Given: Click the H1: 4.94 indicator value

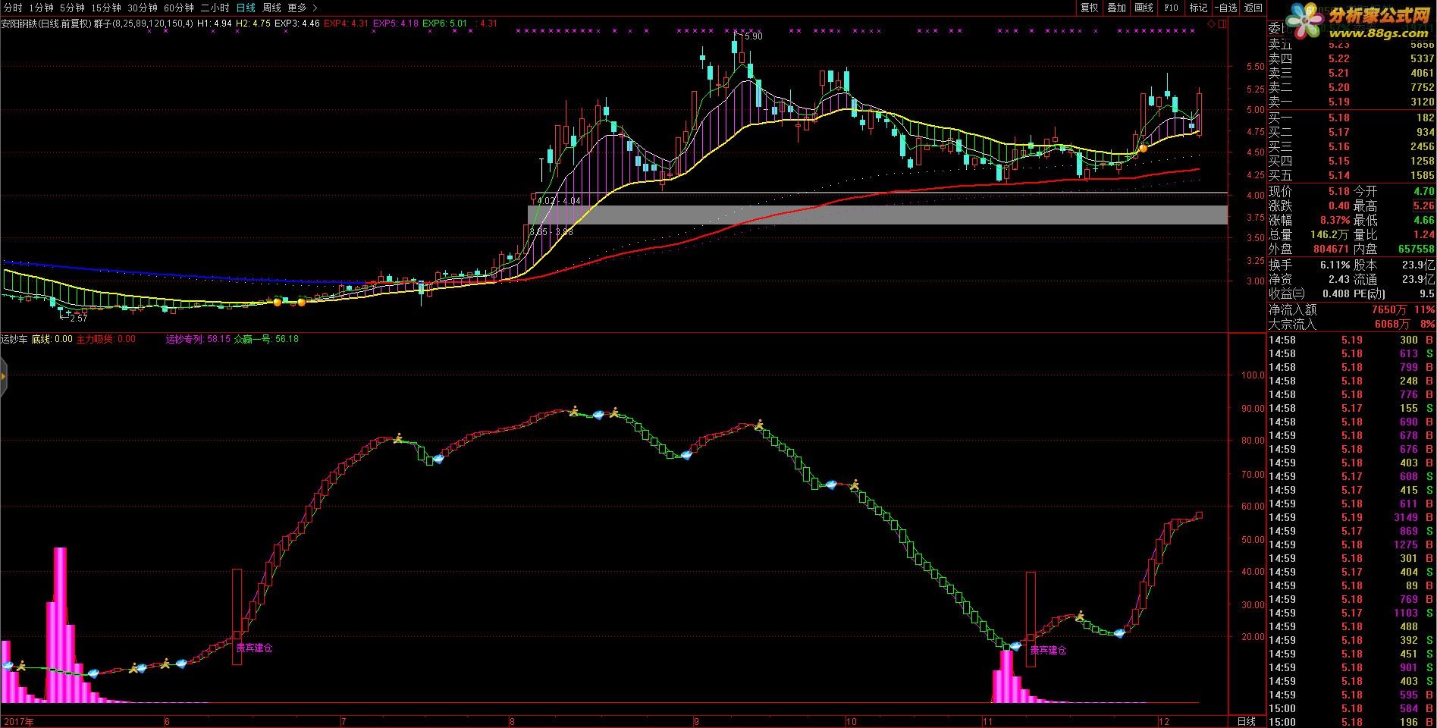Looking at the screenshot, I should 215,24.
